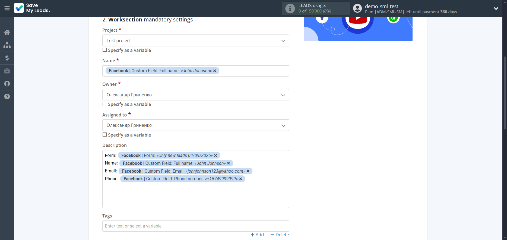Open the hamburger menu
507x240 pixels.
coord(7,8)
